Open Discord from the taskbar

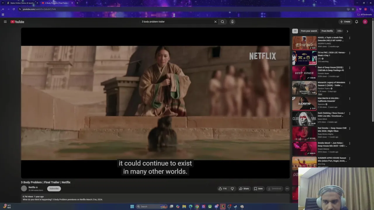point(217,206)
